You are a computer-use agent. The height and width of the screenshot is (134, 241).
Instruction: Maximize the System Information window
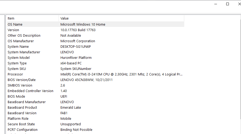tap(228, 4)
